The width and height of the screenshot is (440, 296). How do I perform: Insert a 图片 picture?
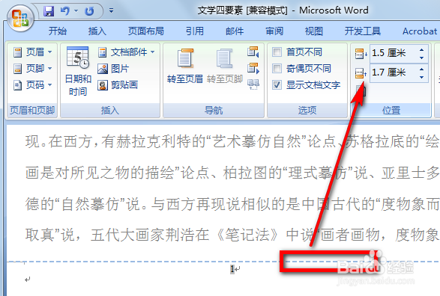pyautogui.click(x=113, y=69)
